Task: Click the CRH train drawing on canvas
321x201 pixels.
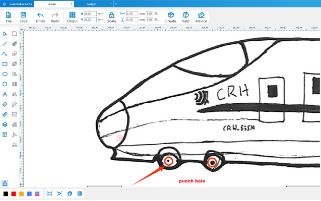Action: pyautogui.click(x=208, y=104)
